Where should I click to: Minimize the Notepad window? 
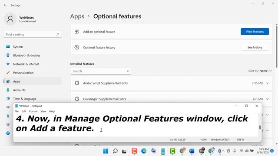236,106
